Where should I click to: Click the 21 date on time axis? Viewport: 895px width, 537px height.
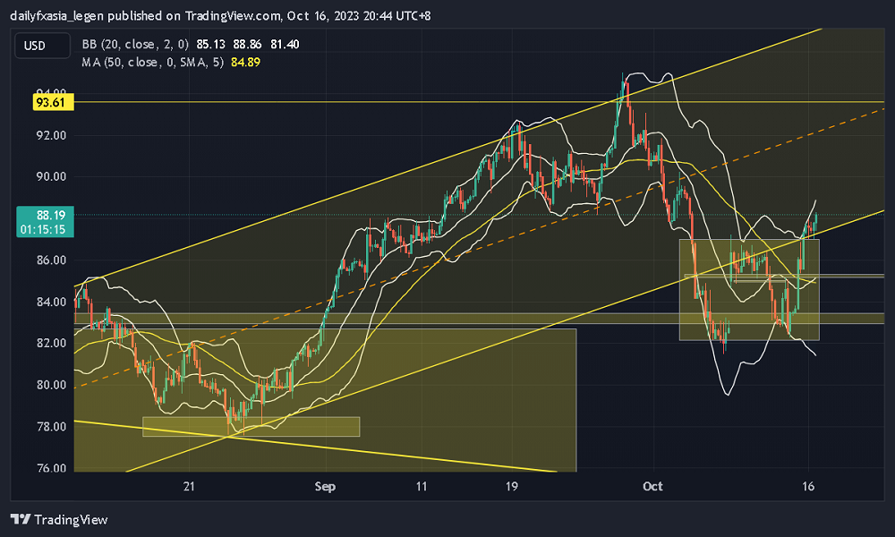[x=189, y=487]
